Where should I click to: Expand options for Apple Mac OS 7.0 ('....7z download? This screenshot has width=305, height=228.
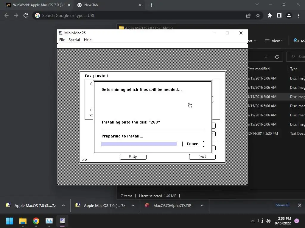(133, 205)
